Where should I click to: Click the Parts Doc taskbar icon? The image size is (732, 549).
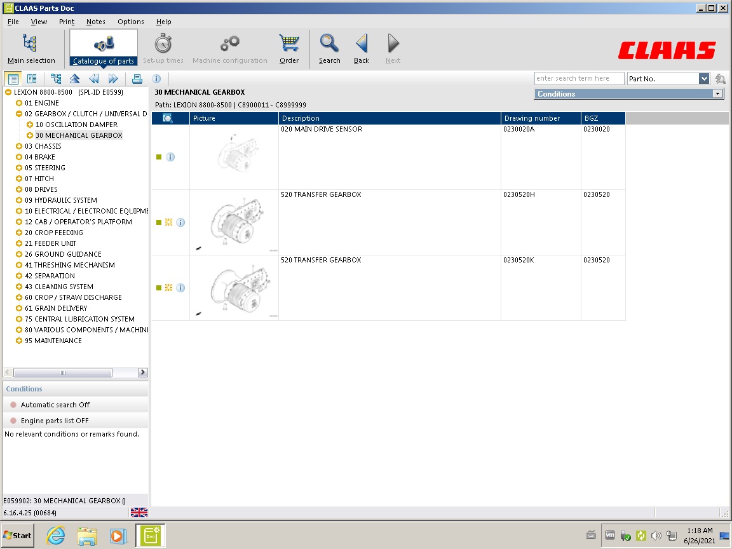click(151, 536)
